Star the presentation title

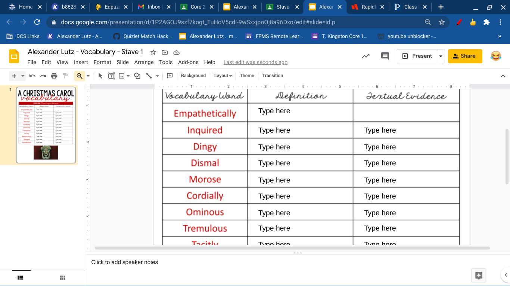click(x=153, y=53)
